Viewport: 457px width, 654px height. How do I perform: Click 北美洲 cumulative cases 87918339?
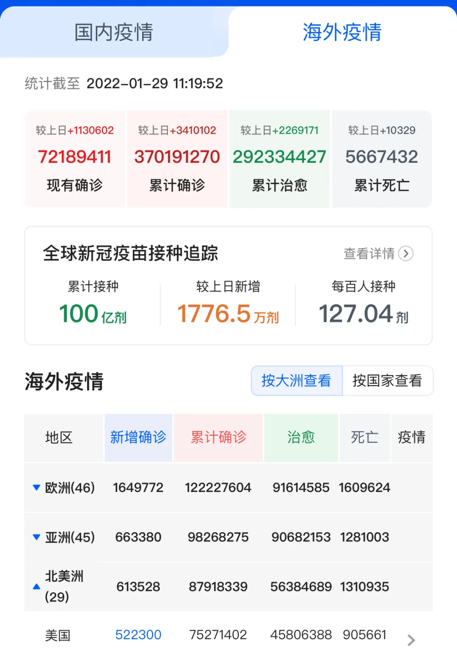point(218,587)
